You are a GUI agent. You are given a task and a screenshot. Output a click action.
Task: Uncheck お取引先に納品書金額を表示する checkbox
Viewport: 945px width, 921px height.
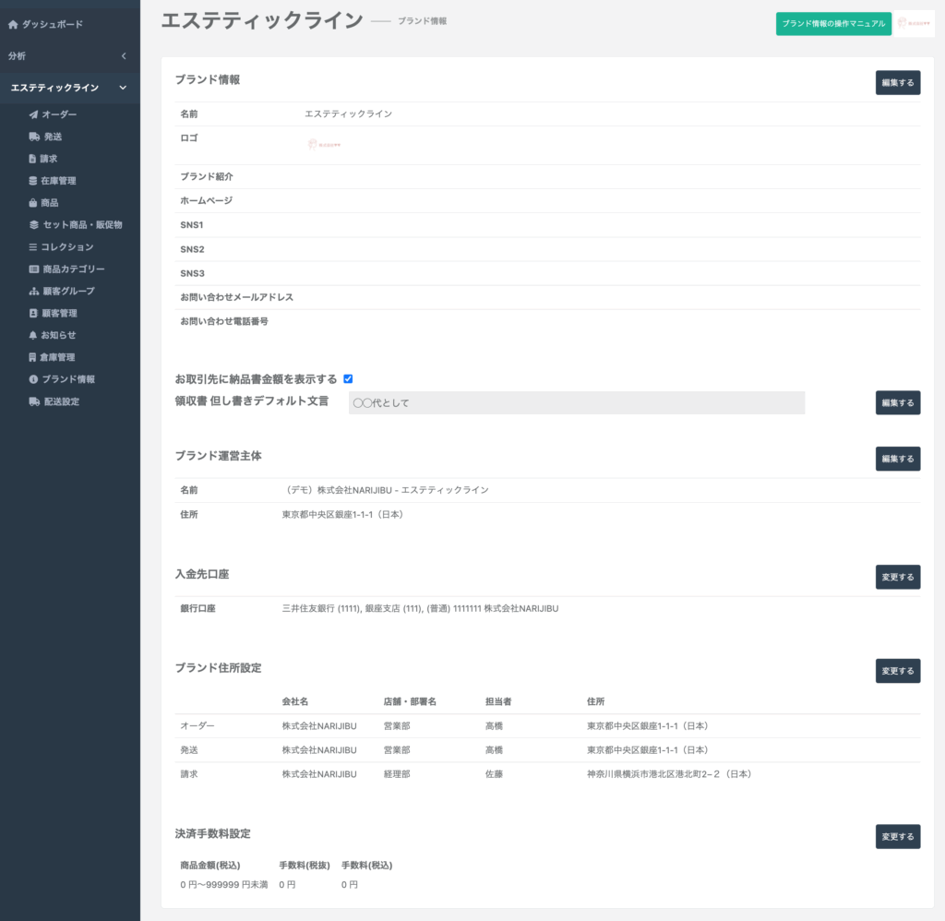(x=348, y=378)
